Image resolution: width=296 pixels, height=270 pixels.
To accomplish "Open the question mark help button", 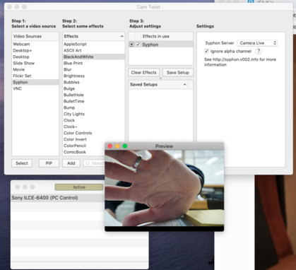I will 259,51.
